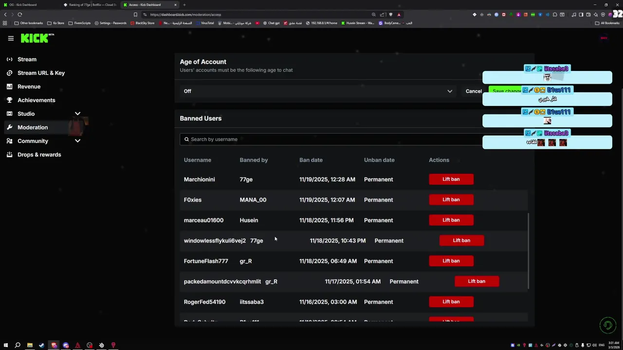This screenshot has height=350, width=623.
Task: Open Revenue page in sidebar
Action: 29,87
